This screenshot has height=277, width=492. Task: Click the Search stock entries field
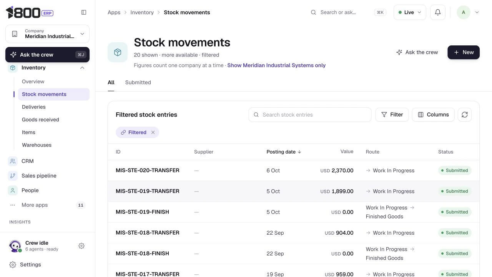tap(310, 115)
